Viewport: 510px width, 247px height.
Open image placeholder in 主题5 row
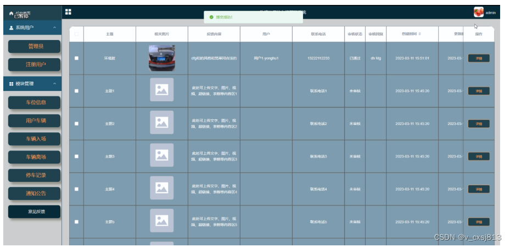click(161, 221)
